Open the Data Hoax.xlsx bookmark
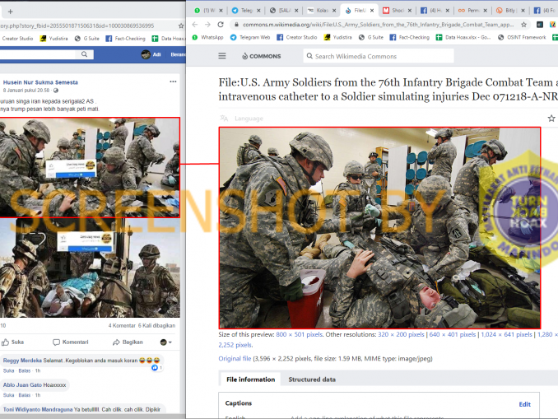The width and height of the screenshot is (558, 419). [463, 37]
